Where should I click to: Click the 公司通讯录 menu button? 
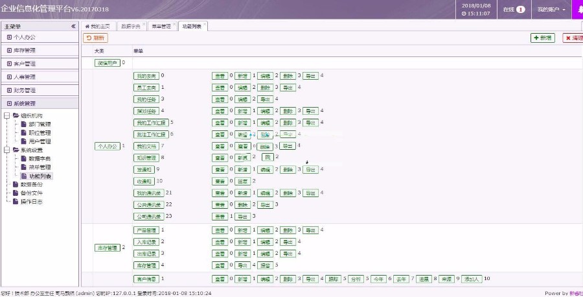149,216
